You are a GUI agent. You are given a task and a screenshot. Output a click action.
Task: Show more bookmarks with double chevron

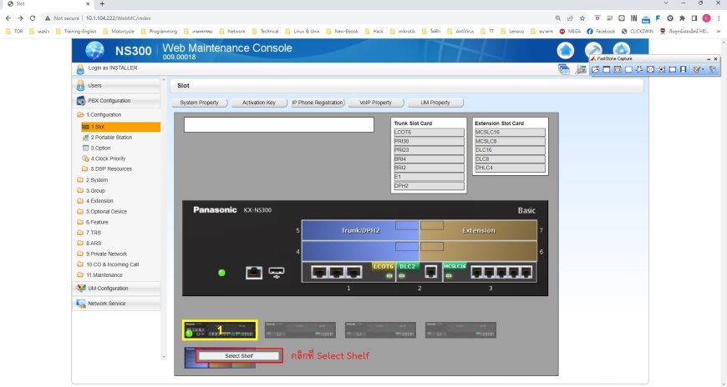coord(719,32)
